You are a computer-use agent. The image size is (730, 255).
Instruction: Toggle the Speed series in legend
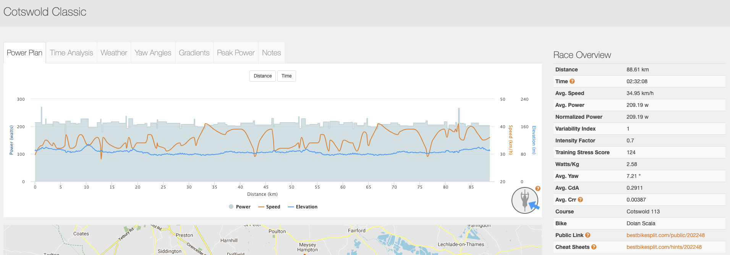pos(269,207)
